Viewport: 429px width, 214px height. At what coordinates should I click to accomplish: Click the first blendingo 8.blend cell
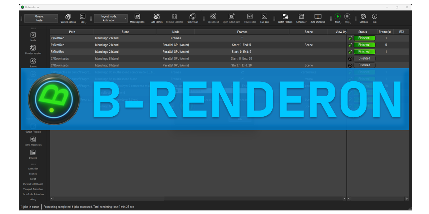(125, 58)
